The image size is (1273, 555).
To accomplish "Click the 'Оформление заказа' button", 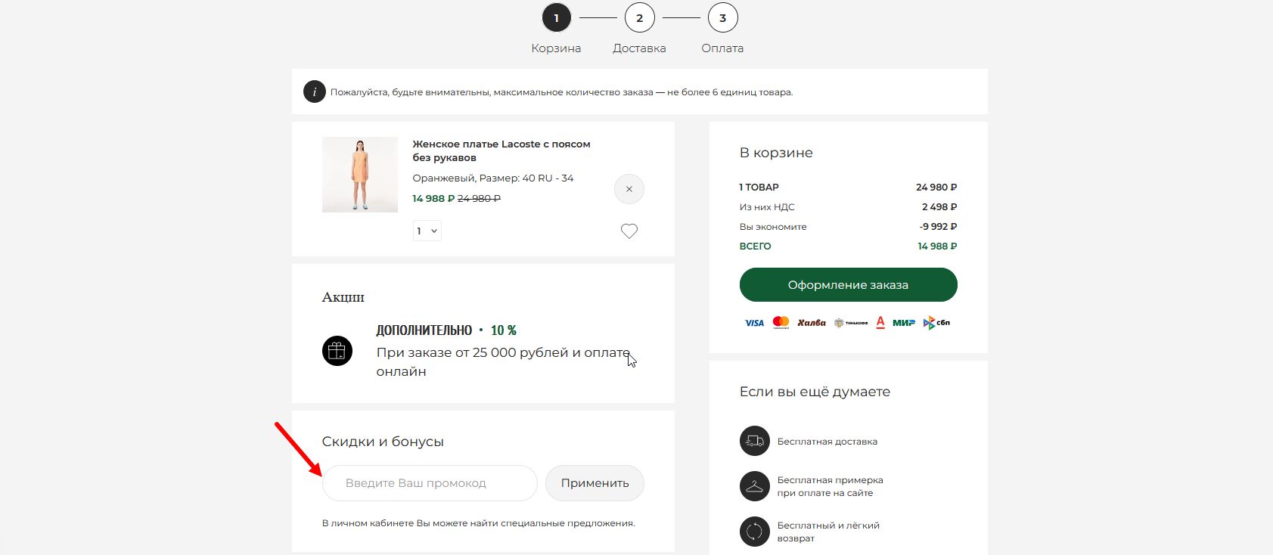I will coord(848,285).
